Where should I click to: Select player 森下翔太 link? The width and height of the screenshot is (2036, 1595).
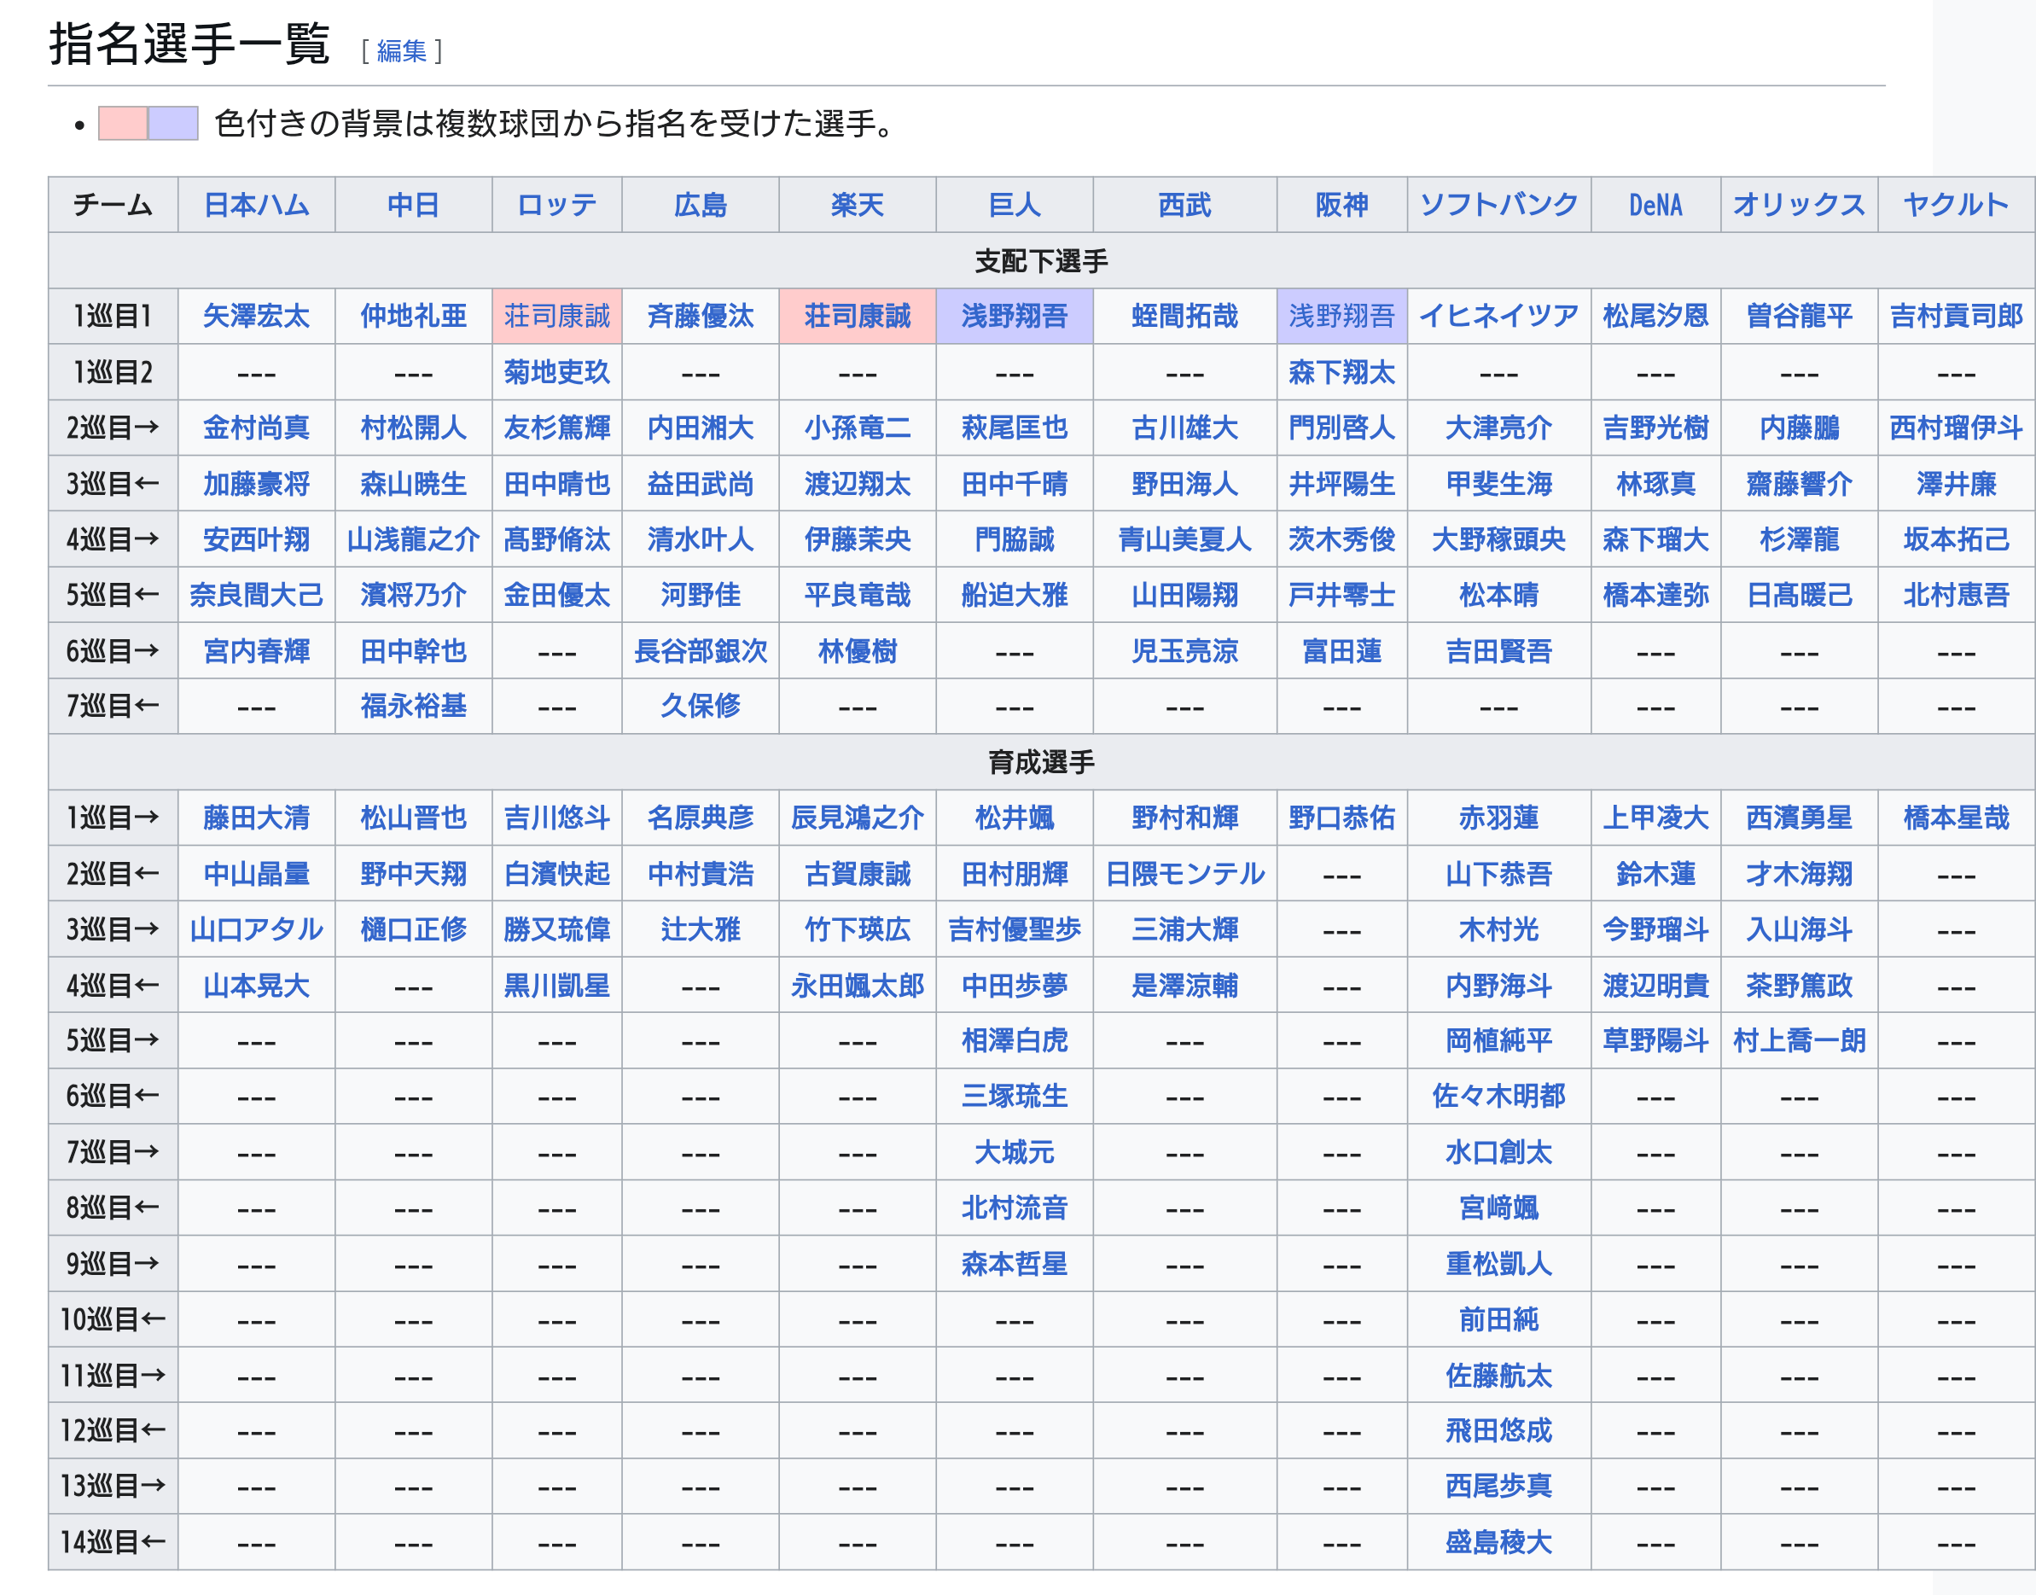coord(1341,372)
